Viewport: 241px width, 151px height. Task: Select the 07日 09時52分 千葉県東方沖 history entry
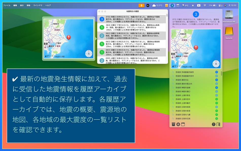pyautogui.click(x=132, y=19)
